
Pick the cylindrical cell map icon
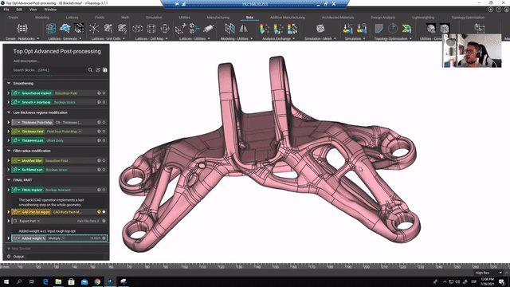[x=151, y=29]
